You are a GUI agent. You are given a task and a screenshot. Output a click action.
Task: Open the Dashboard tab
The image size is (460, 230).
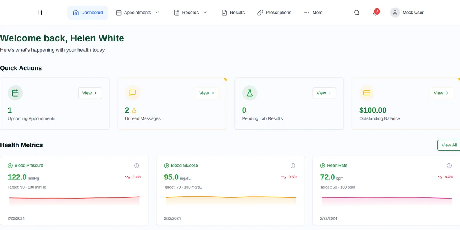pyautogui.click(x=88, y=13)
